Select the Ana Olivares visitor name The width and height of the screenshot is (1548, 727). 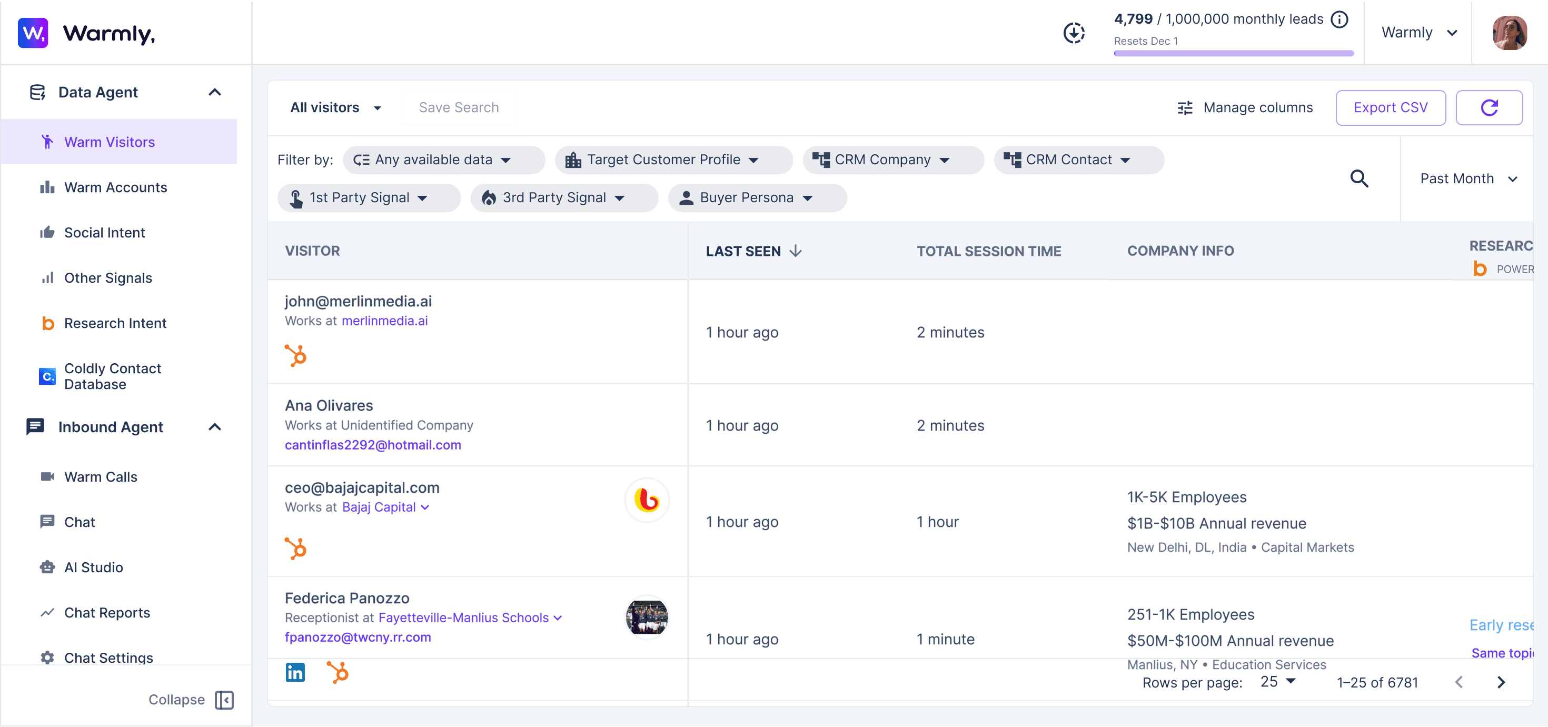(x=329, y=405)
